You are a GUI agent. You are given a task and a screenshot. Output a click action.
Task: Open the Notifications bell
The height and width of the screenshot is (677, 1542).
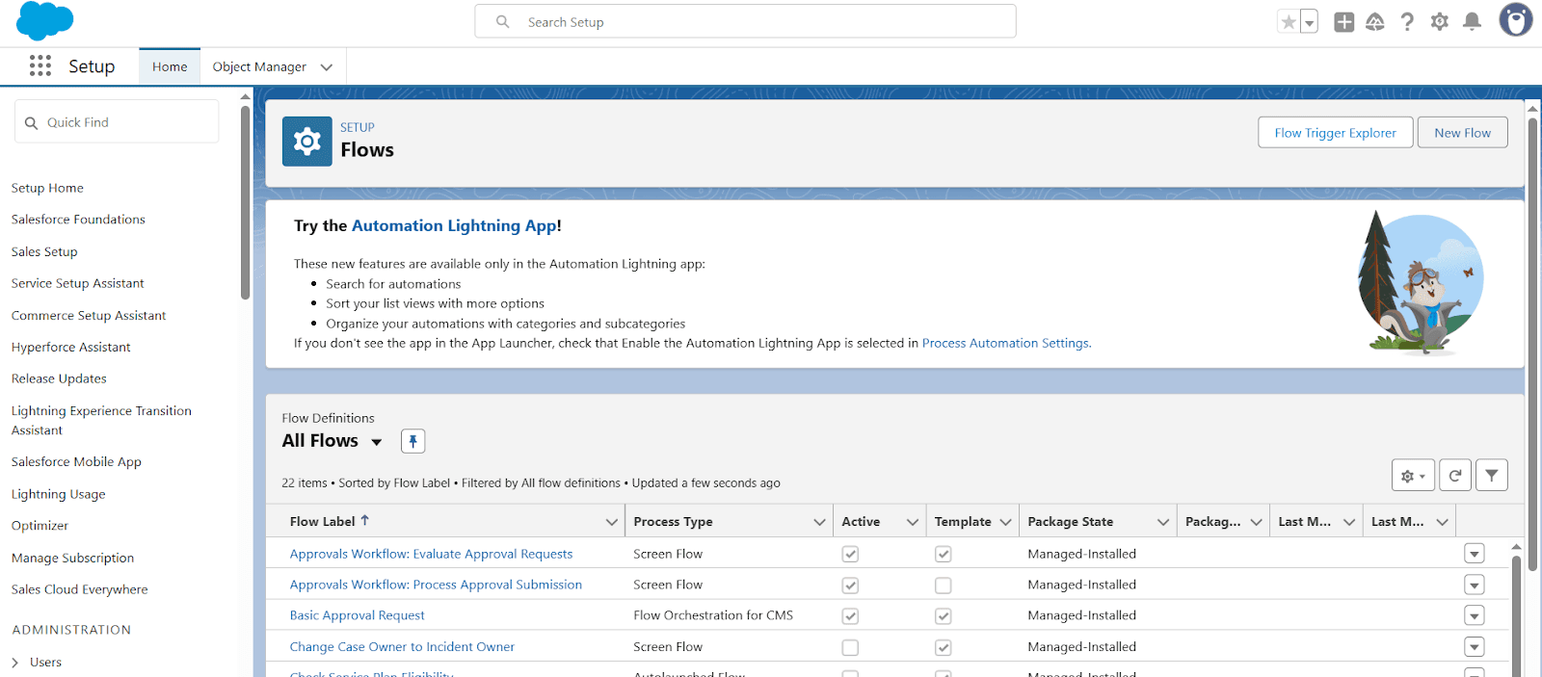1472,21
